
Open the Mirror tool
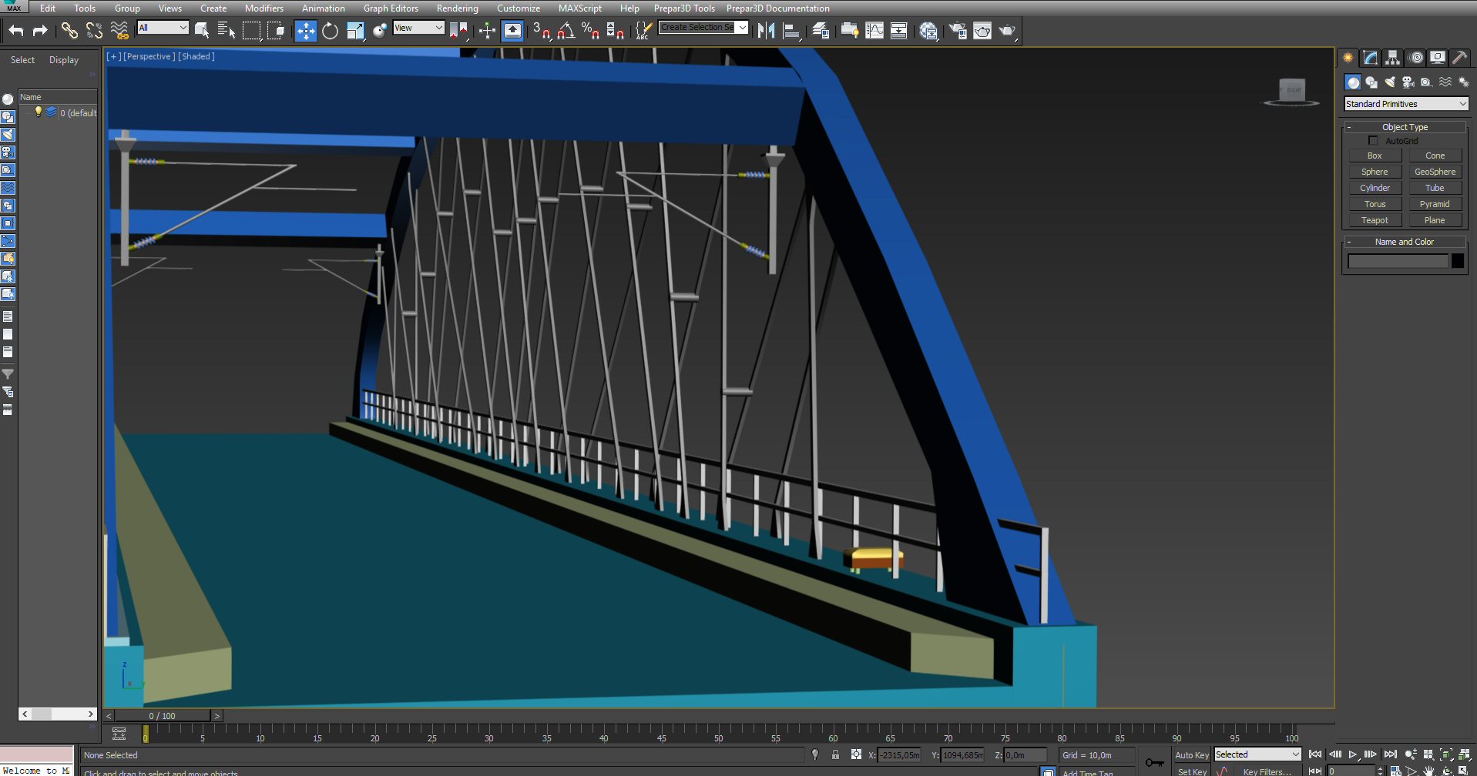pyautogui.click(x=766, y=31)
